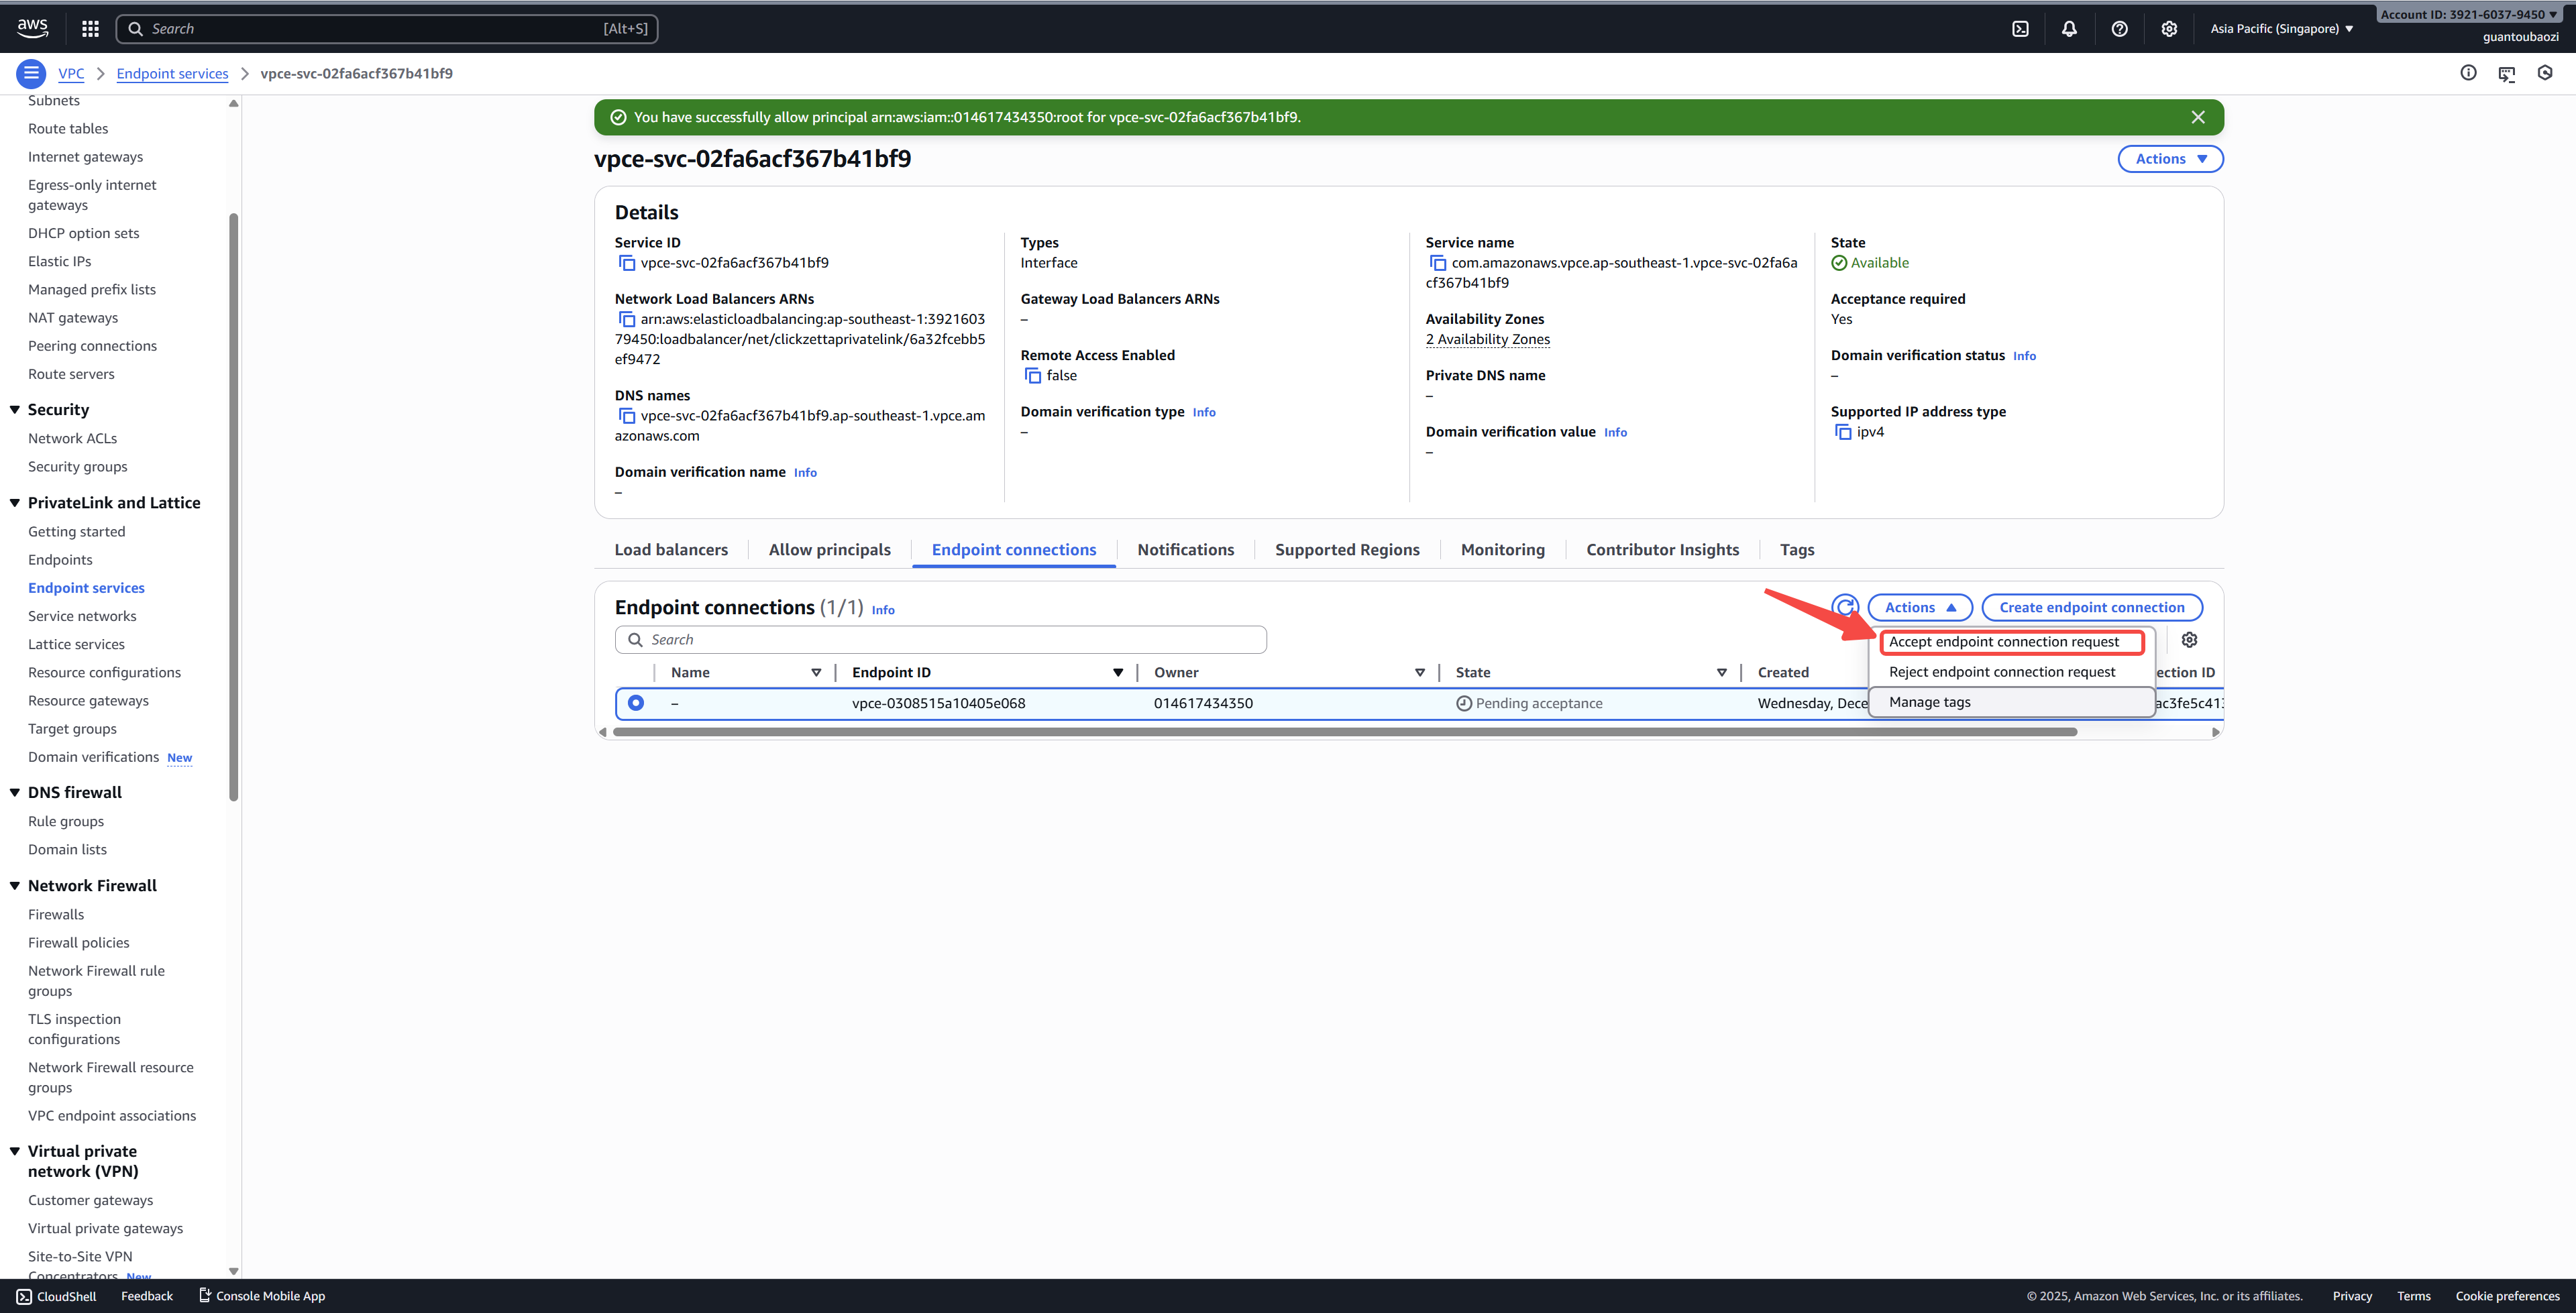Click Create endpoint connection button
Image resolution: width=2576 pixels, height=1313 pixels.
tap(2091, 607)
